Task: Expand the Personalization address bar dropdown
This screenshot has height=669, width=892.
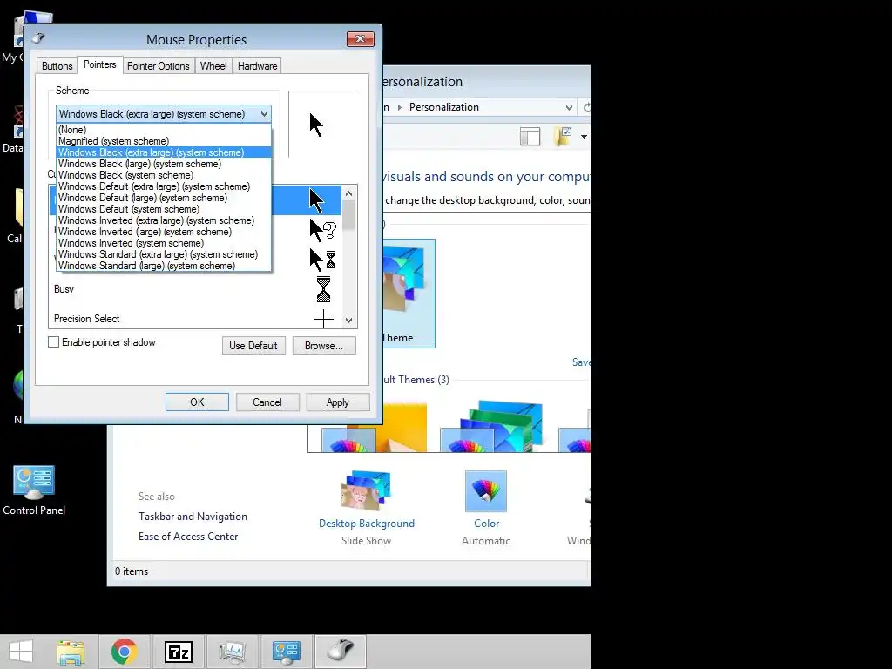Action: (x=569, y=107)
